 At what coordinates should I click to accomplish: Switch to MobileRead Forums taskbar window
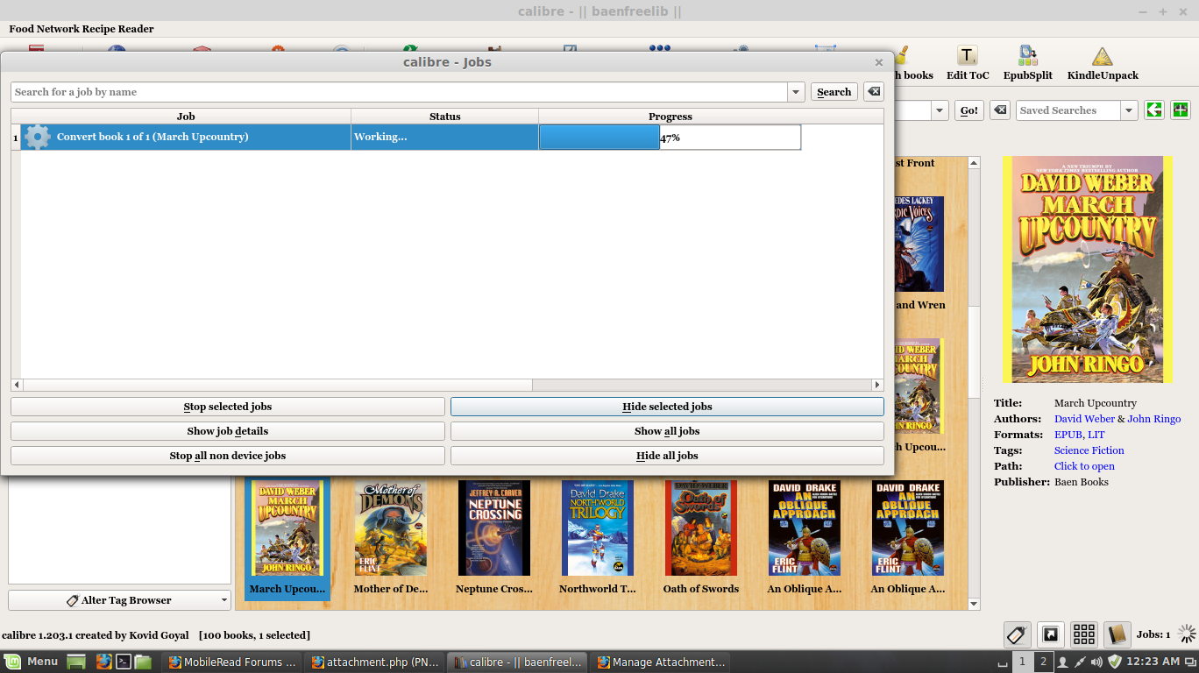tap(231, 662)
